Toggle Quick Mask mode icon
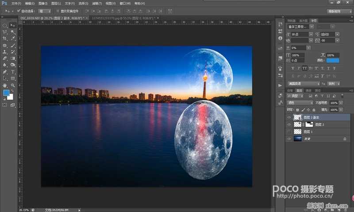Image resolution: width=354 pixels, height=212 pixels. 5,105
